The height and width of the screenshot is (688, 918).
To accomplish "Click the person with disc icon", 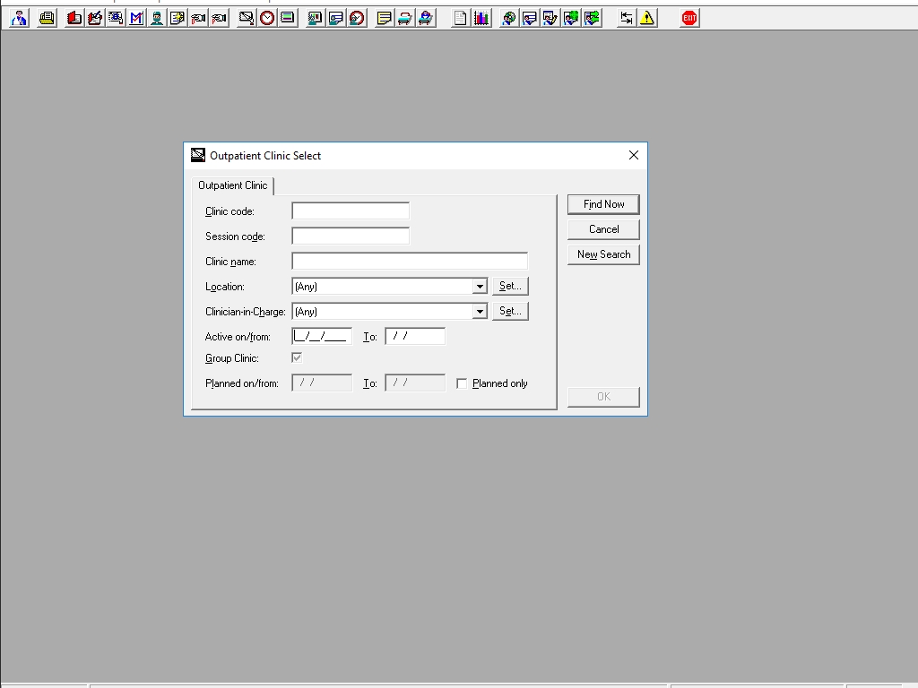I will click(509, 18).
